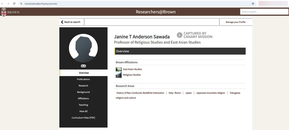Open Curriculum Vitae [PDF] link
The height and width of the screenshot is (130, 289).
pos(83,118)
